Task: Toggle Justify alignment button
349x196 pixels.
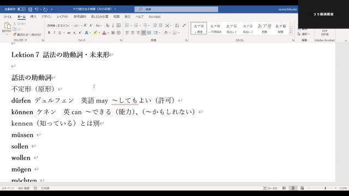Action: [143, 33]
